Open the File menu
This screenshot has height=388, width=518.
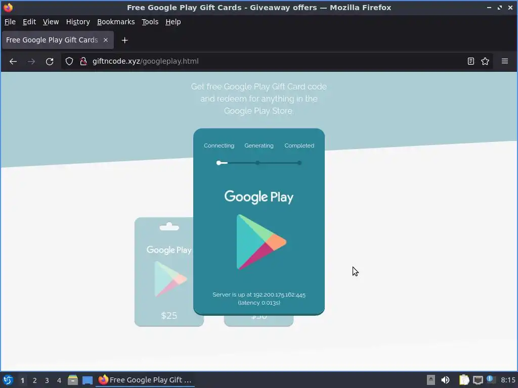10,22
